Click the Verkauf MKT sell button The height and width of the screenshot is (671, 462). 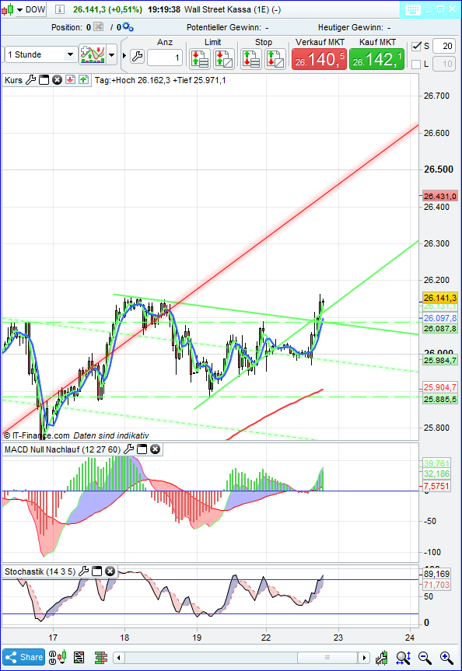[319, 59]
